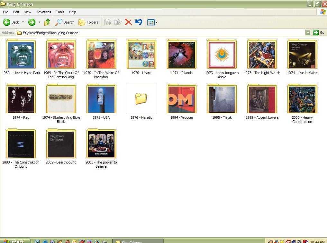Select the 1969 Live in Hyde Park folder

21,54
